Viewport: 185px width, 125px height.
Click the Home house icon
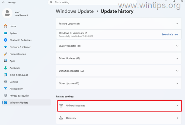pyautogui.click(x=5, y=26)
